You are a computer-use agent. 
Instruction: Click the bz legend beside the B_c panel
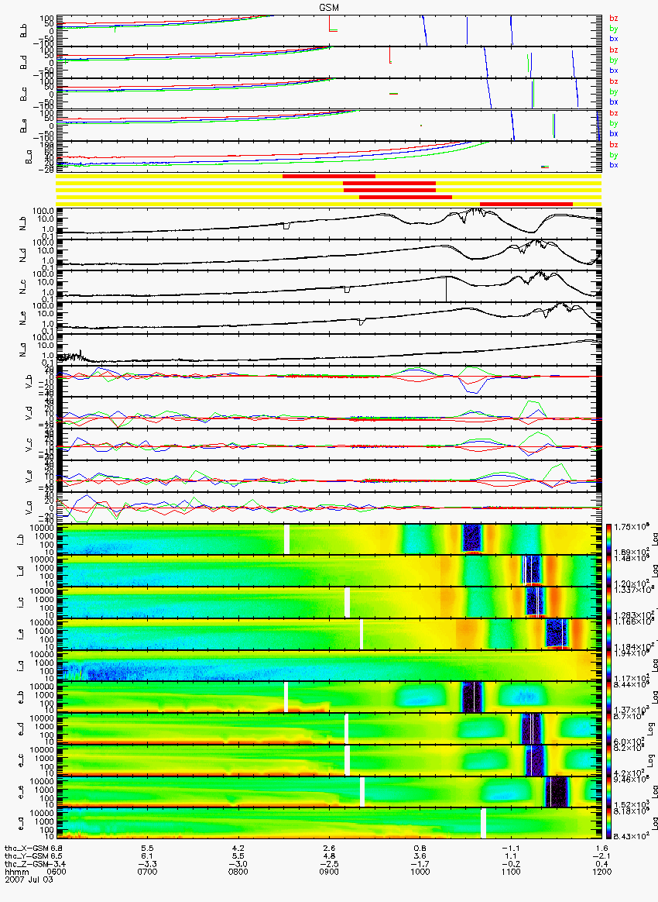pyautogui.click(x=614, y=81)
